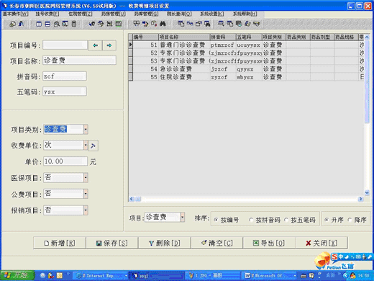Select table row 55 住院诊查费

click(x=246, y=77)
